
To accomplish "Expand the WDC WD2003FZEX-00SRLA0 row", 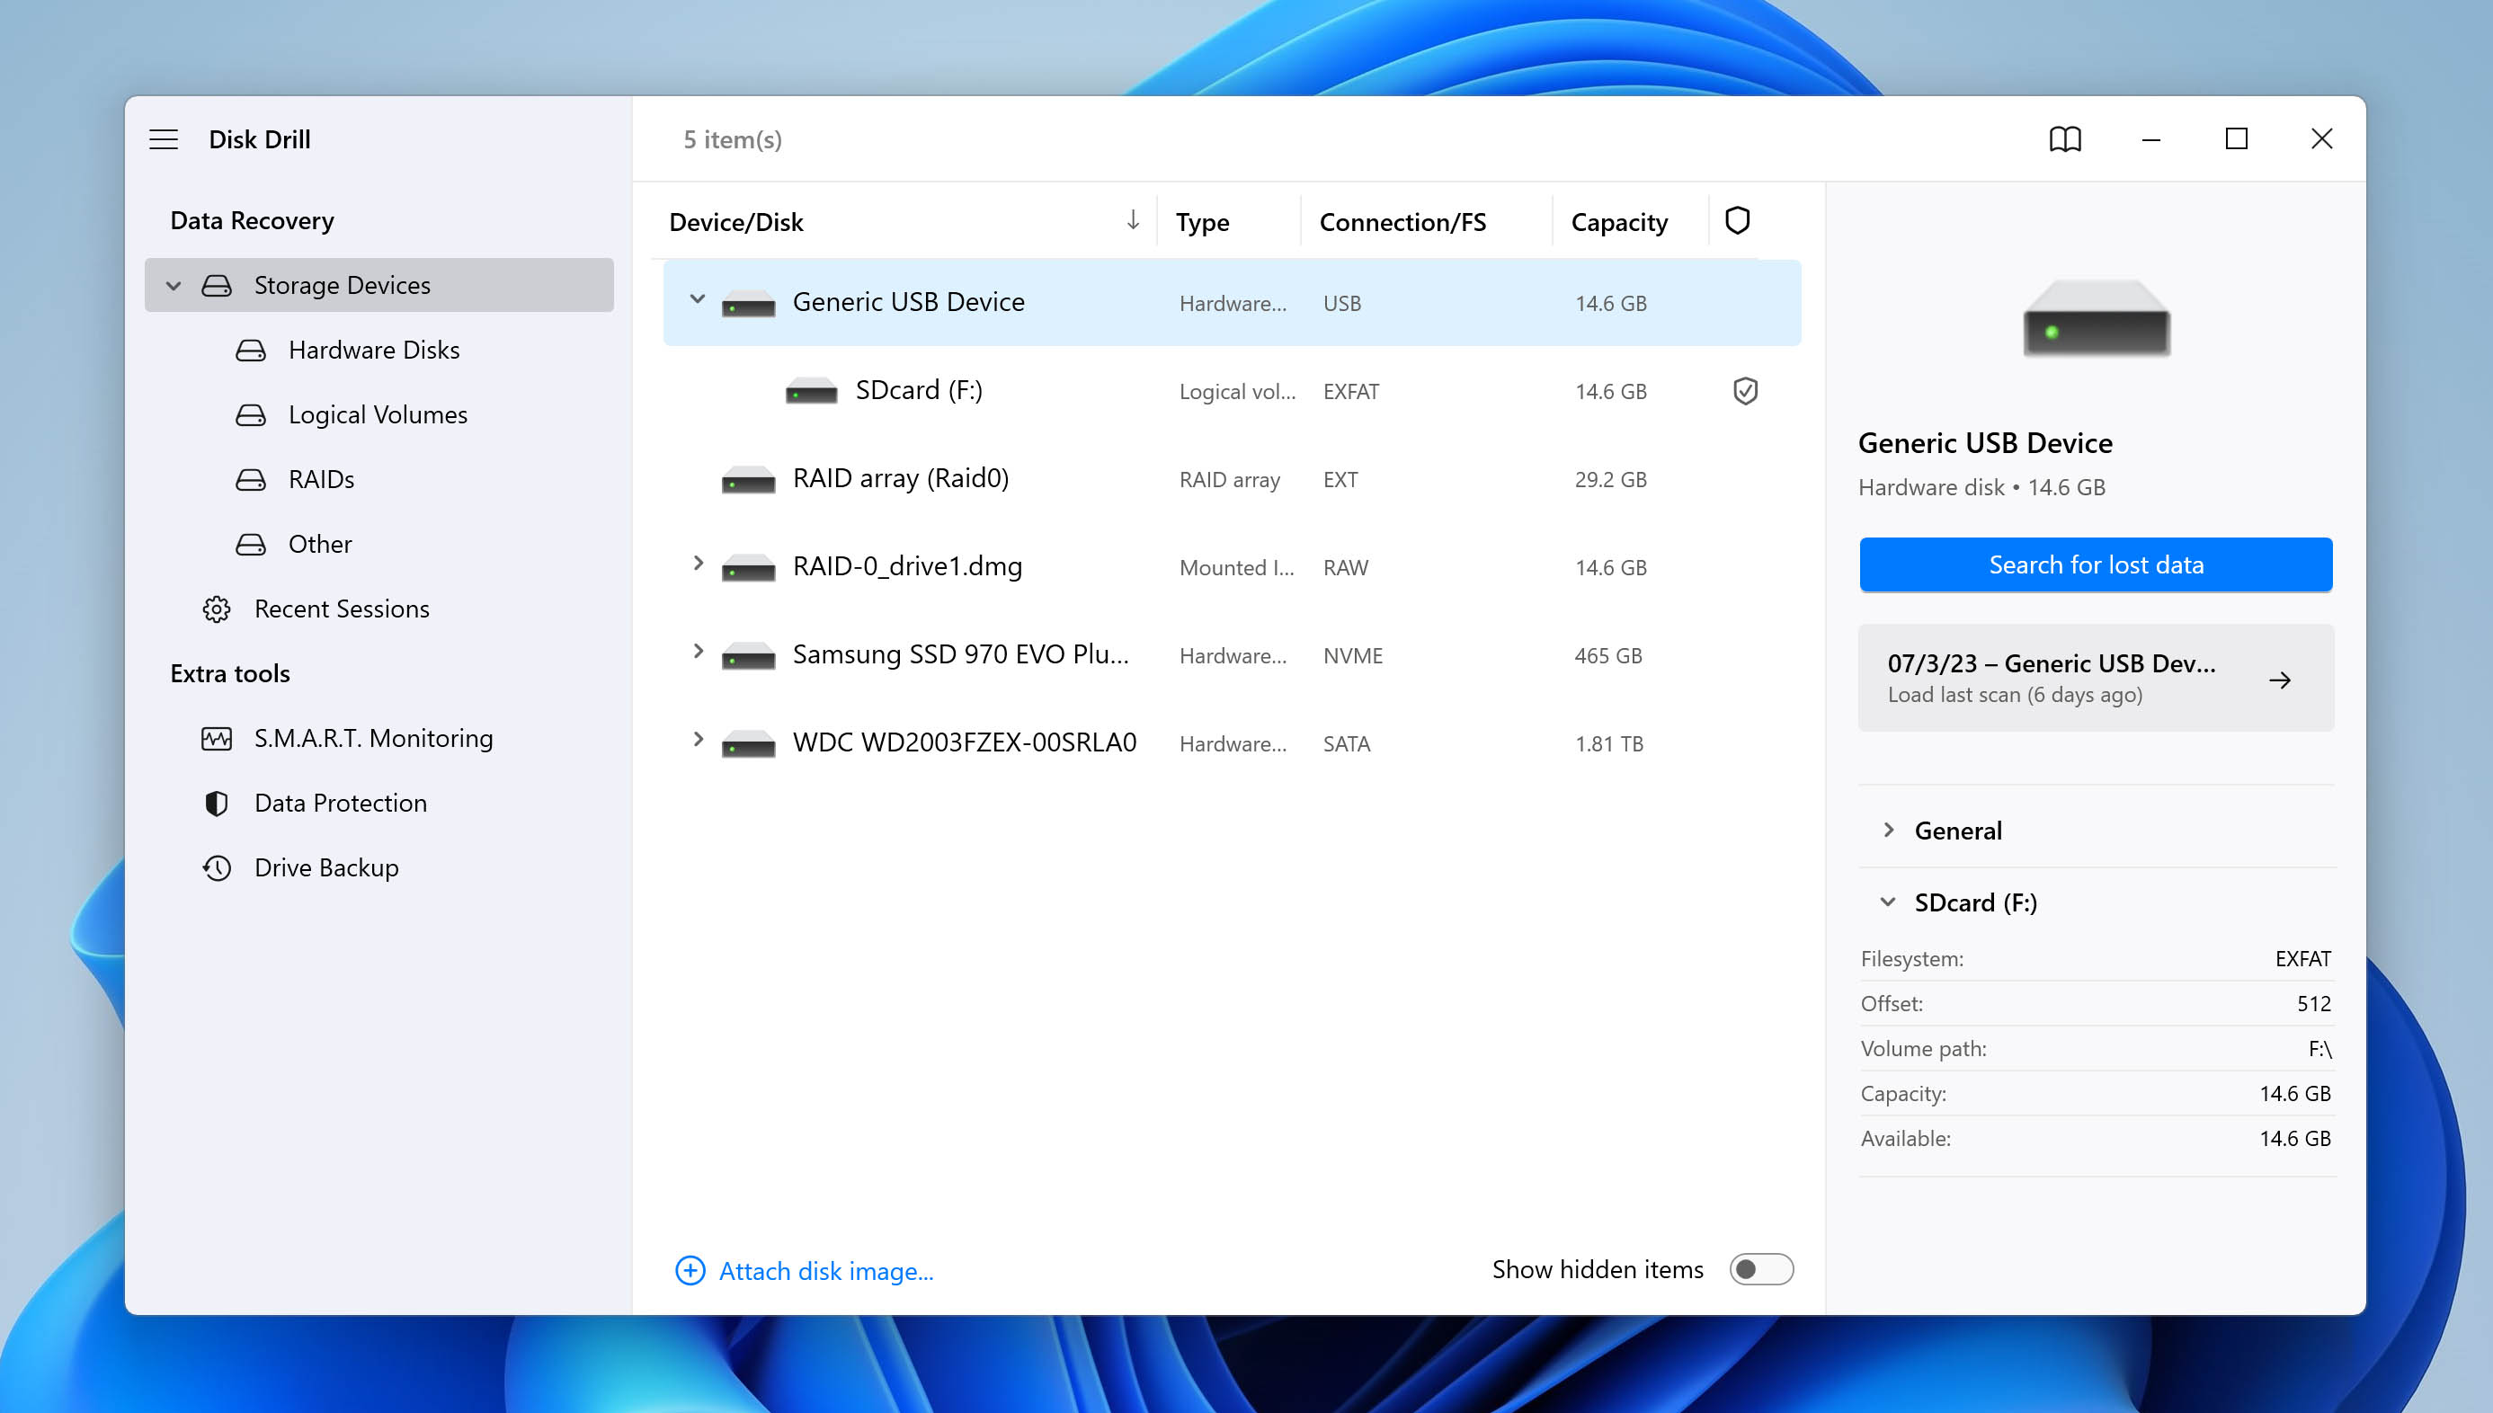I will pos(697,742).
